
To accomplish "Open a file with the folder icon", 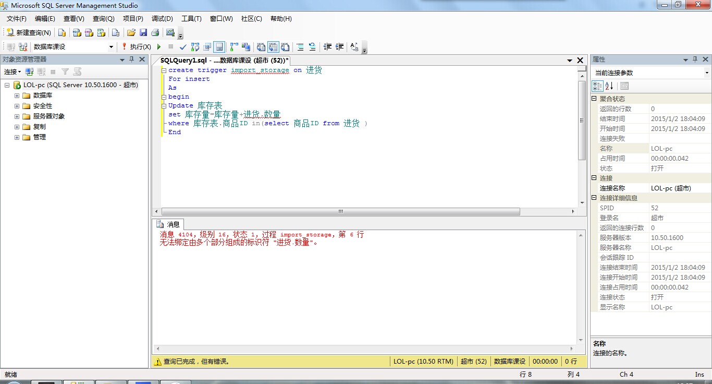I will pos(131,32).
